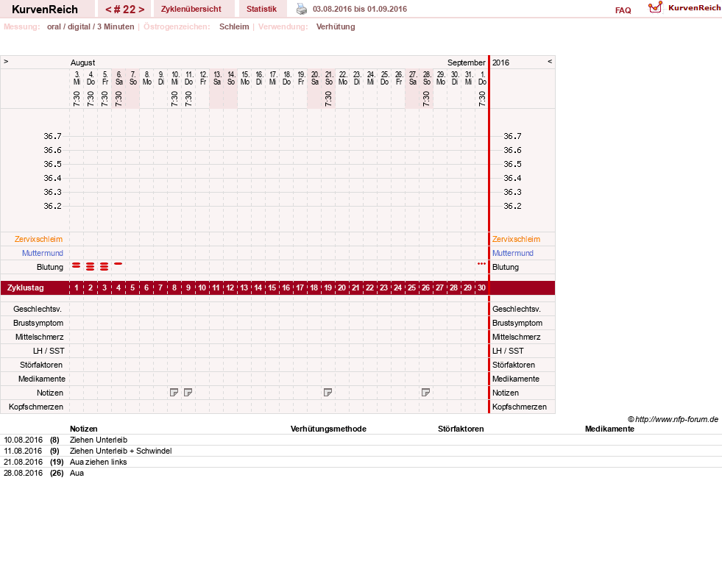Open note icon on cycle day 8
Viewport: 722px width, 575px height.
pos(174,393)
